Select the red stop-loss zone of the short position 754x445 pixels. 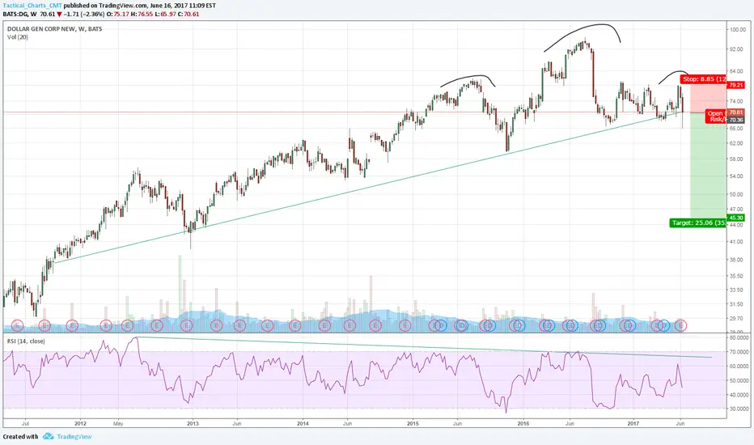(708, 98)
